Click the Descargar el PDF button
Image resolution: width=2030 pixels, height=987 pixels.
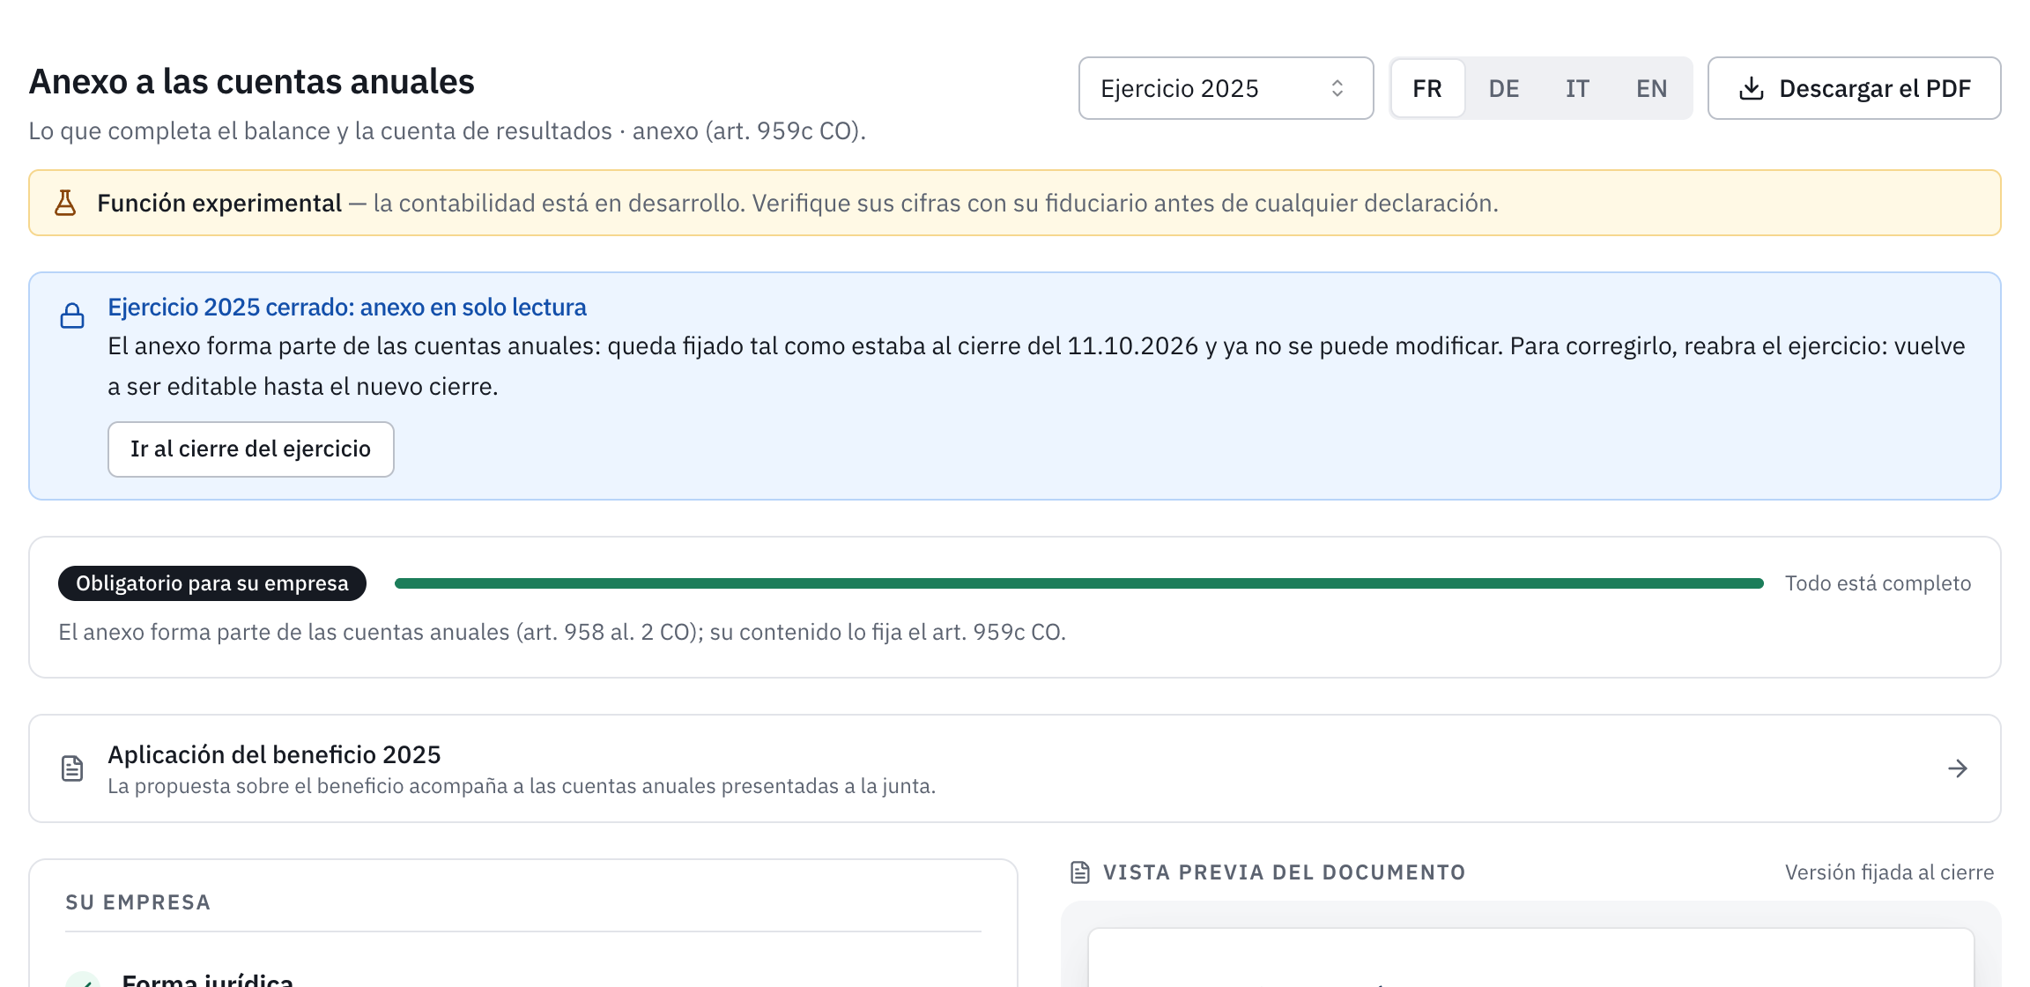(1854, 88)
